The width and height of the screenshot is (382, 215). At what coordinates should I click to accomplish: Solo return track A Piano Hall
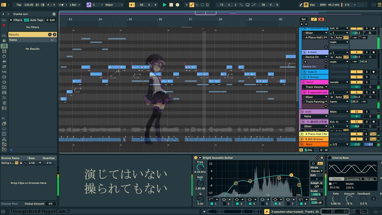[366, 134]
